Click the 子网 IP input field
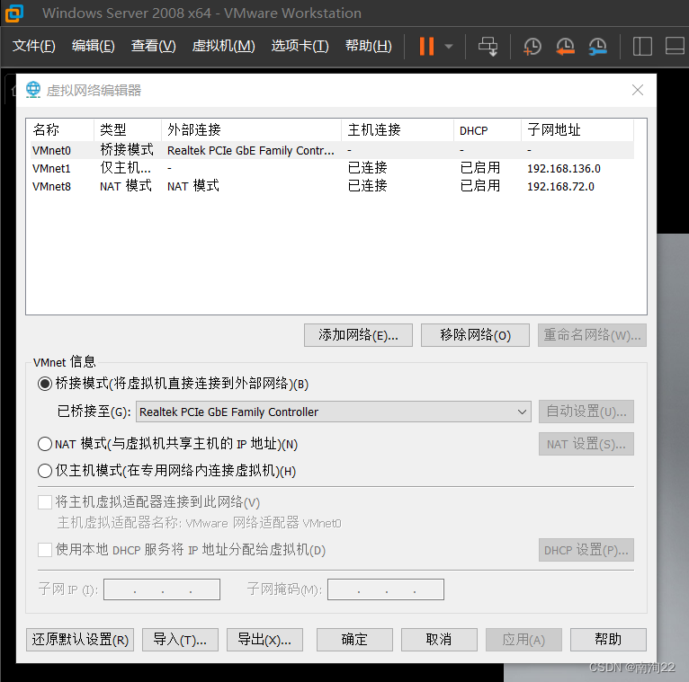 tap(162, 589)
